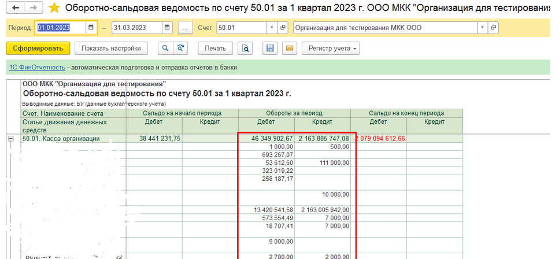Click the Счет, Наименование счета header cell
Screen dimensions: 559x259
pyautogui.click(x=73, y=113)
